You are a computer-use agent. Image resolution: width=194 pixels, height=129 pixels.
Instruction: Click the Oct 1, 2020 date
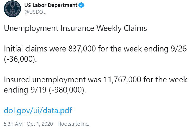click(x=40, y=124)
